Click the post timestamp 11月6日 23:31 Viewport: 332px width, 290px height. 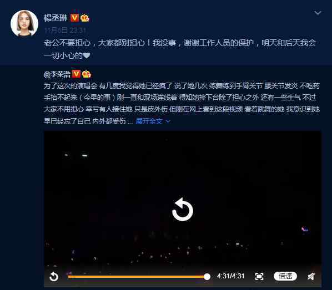[65, 30]
